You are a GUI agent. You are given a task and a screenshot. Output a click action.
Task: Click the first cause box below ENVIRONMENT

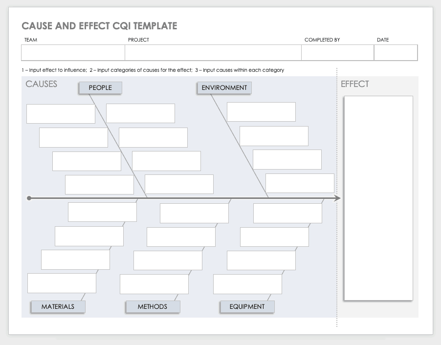pyautogui.click(x=261, y=112)
